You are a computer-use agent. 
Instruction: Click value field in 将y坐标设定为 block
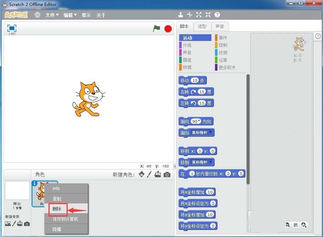click(x=213, y=226)
